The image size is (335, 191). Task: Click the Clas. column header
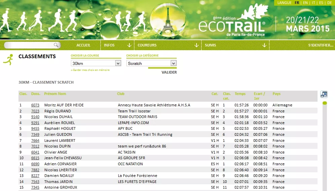23,94
